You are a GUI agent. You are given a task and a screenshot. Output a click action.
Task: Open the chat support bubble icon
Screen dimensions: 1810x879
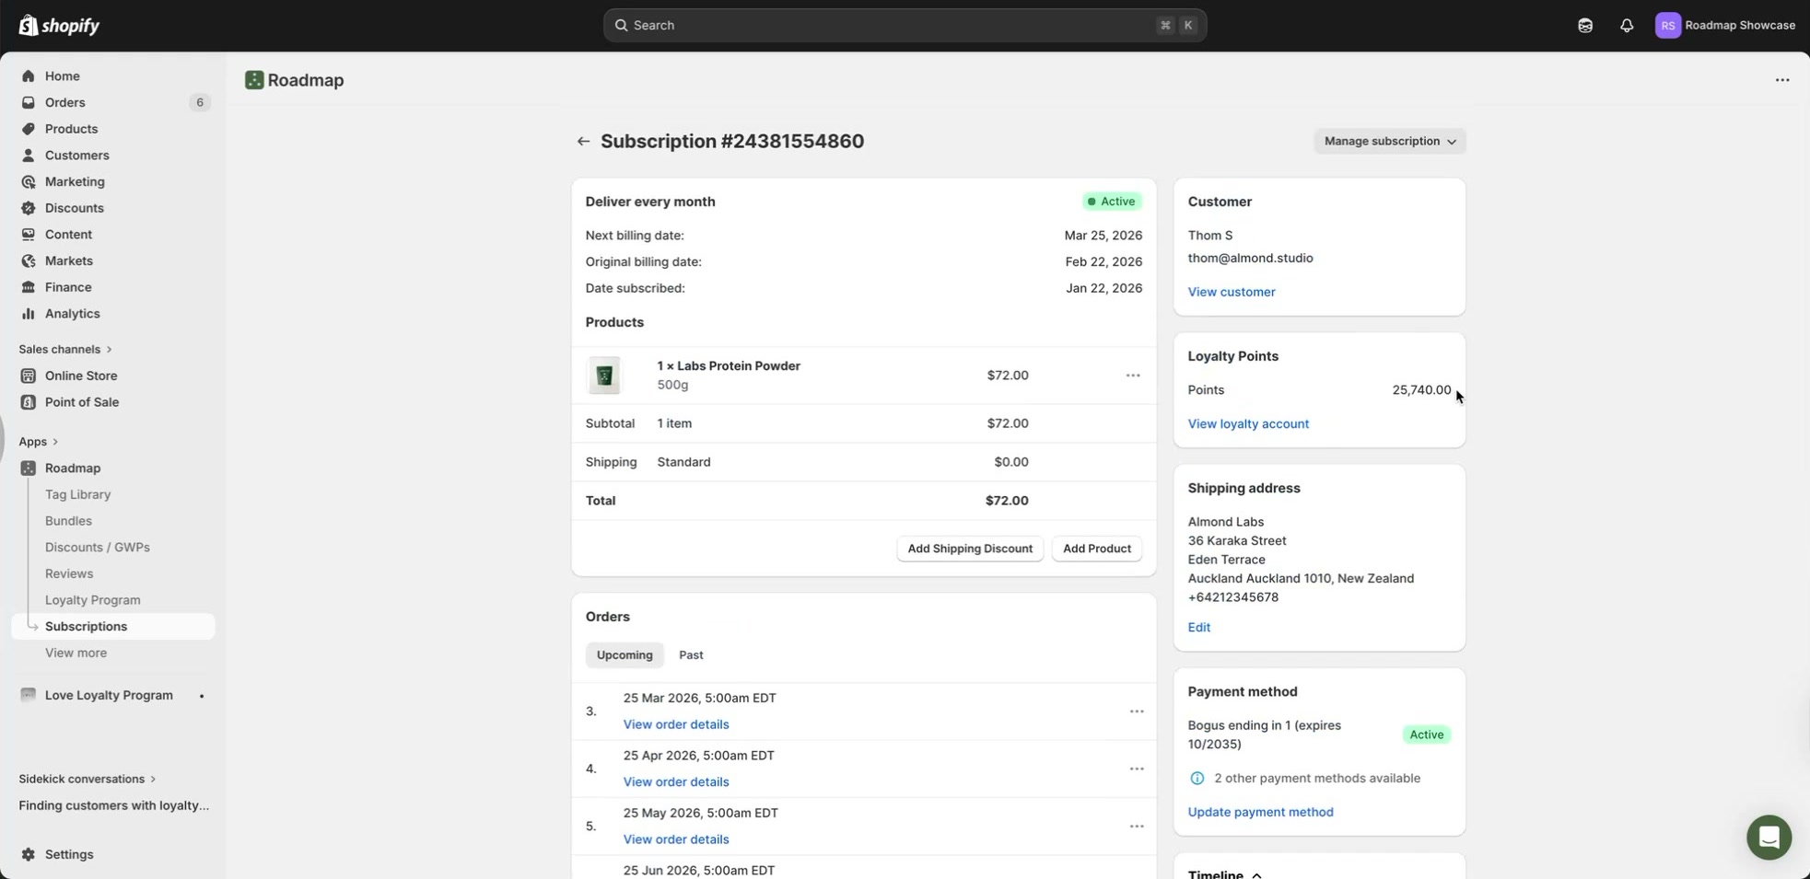1769,837
